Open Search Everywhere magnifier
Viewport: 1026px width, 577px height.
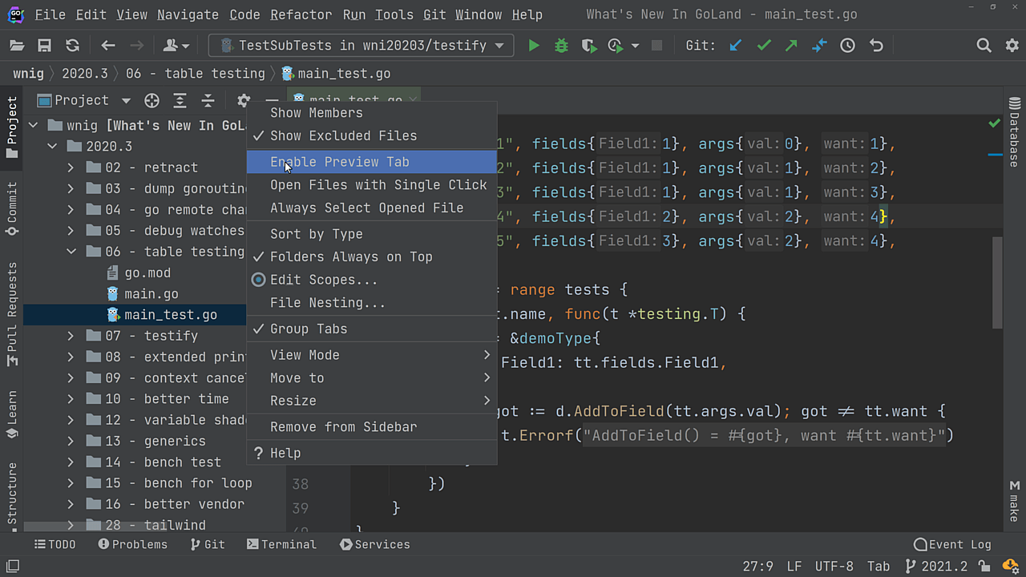pyautogui.click(x=984, y=46)
